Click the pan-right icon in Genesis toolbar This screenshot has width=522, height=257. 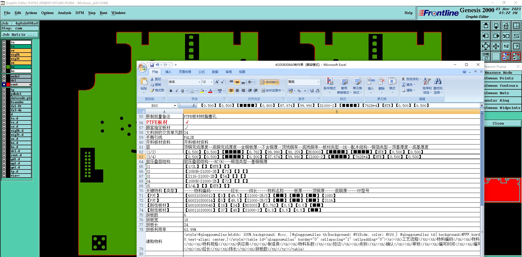(x=496, y=36)
